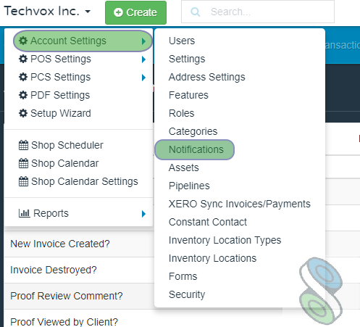Click the plus icon inside Create
Image resolution: width=360 pixels, height=327 pixels.
pyautogui.click(x=118, y=12)
